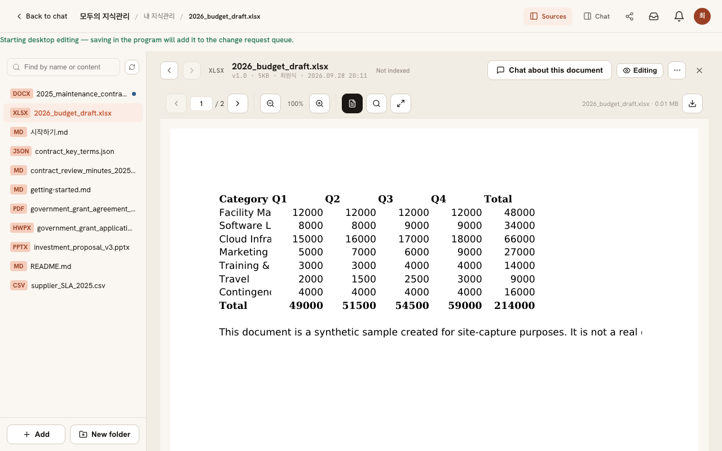Refresh the source file list

tap(131, 67)
